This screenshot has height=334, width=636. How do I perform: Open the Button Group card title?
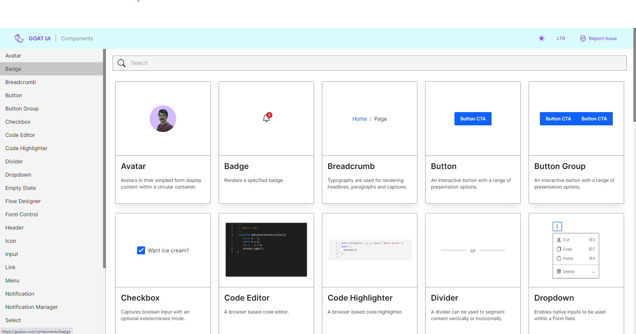click(x=560, y=166)
